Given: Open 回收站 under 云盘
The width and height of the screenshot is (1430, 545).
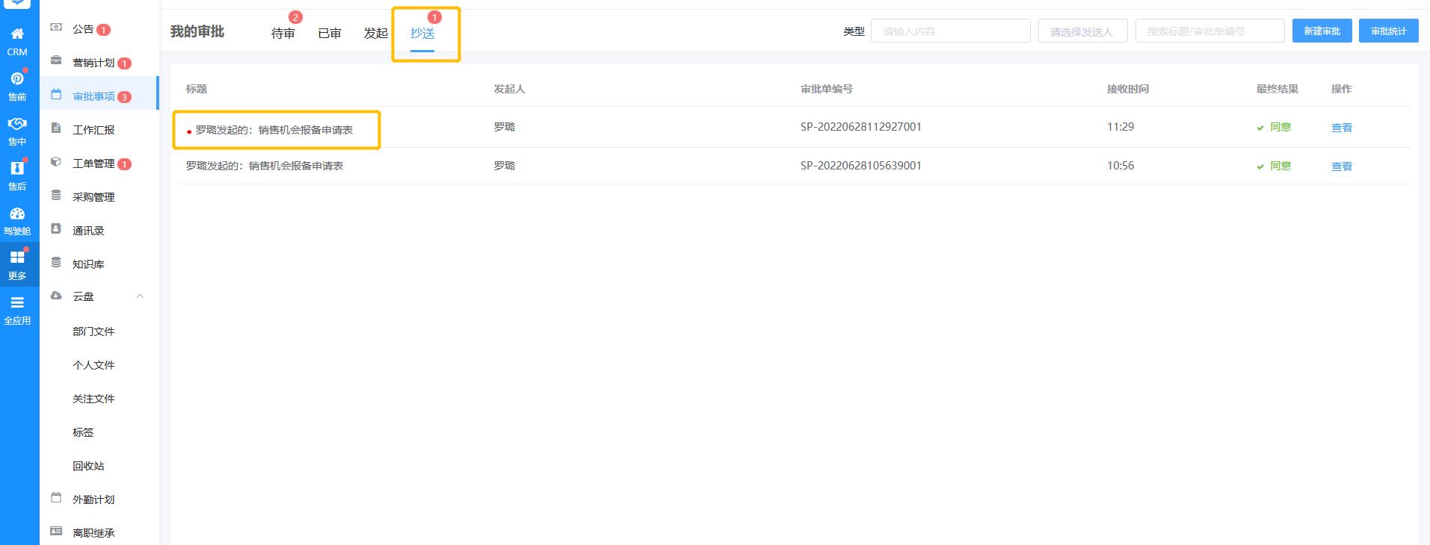Looking at the screenshot, I should point(88,466).
